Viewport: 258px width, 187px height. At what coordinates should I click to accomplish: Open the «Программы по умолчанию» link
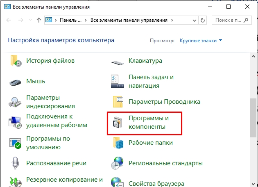click(48, 143)
